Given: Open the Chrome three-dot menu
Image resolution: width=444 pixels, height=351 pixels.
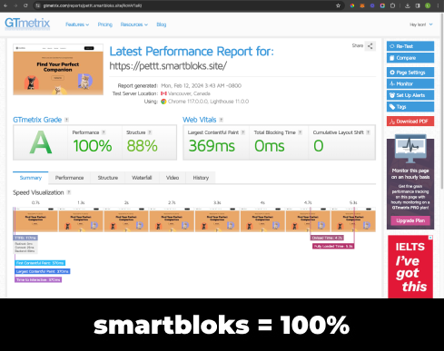Looking at the screenshot, I should point(438,5).
